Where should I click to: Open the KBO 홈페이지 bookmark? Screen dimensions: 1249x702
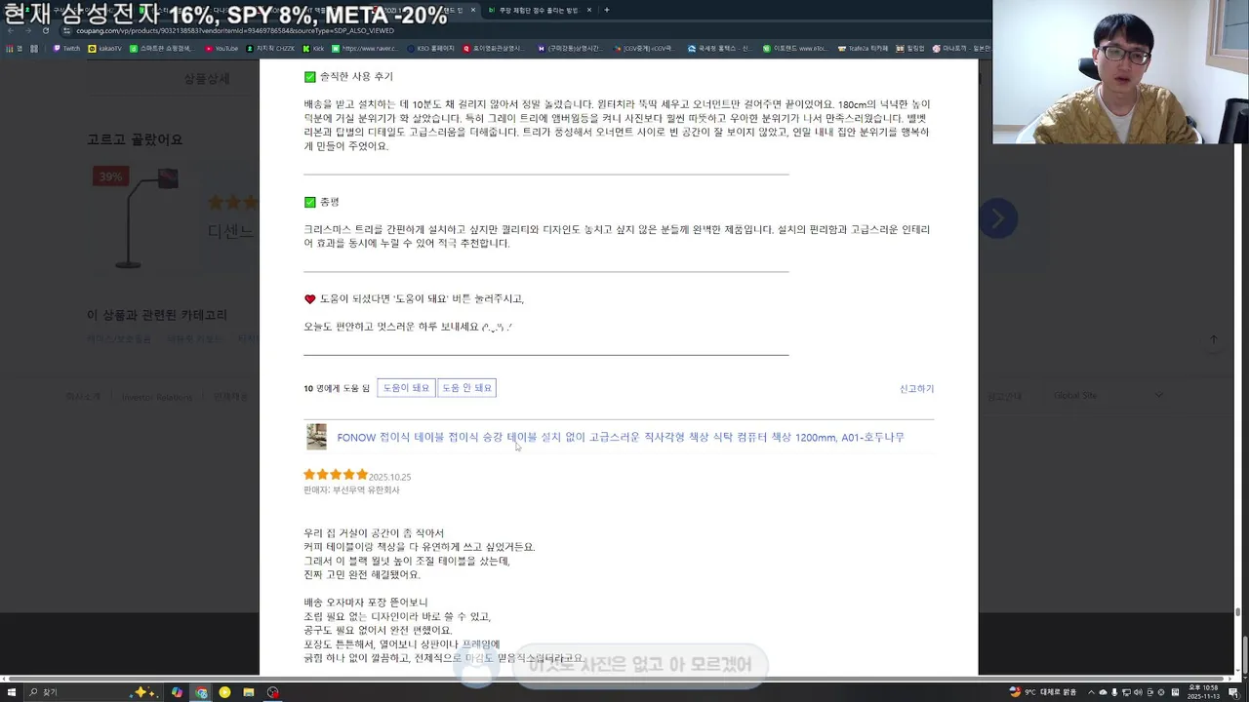click(x=431, y=48)
